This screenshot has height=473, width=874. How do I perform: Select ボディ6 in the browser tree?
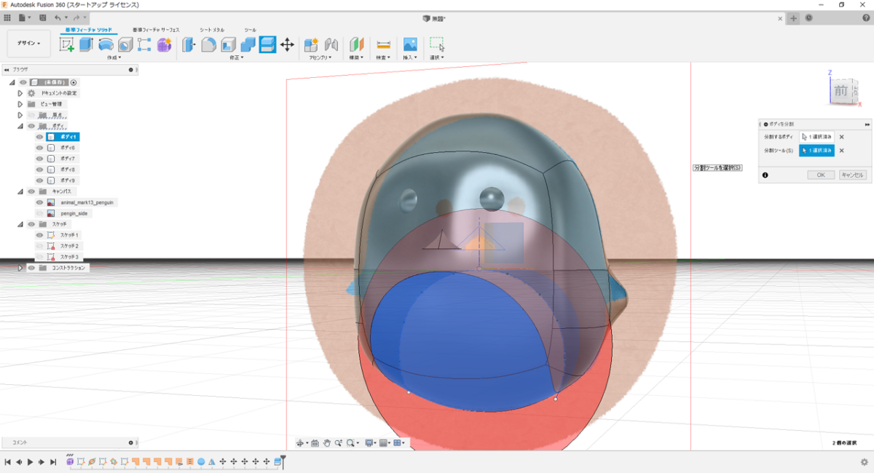point(68,148)
